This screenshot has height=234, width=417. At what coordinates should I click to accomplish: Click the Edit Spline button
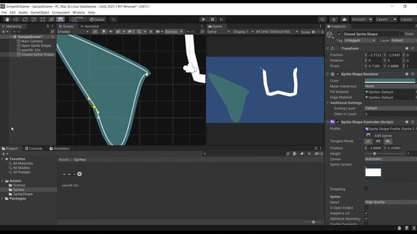pos(368,135)
